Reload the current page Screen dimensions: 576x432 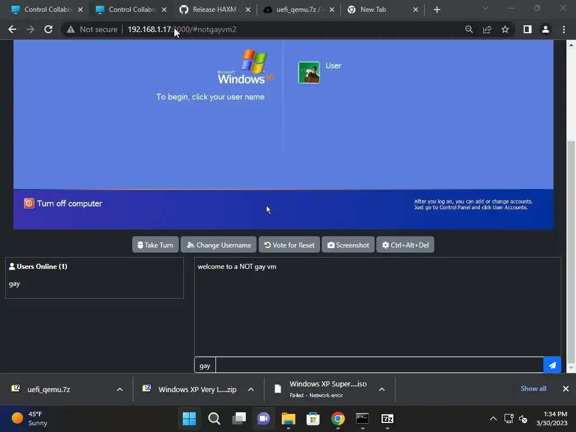48,29
